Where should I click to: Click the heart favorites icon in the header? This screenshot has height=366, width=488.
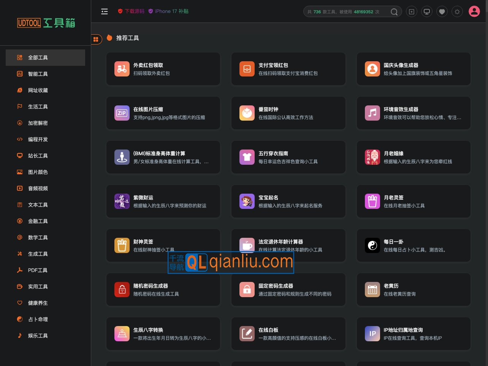[442, 11]
